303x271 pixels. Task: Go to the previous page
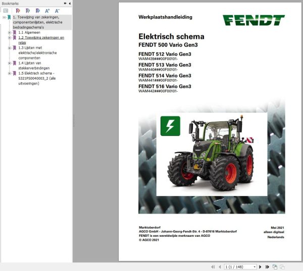pyautogui.click(x=220, y=267)
